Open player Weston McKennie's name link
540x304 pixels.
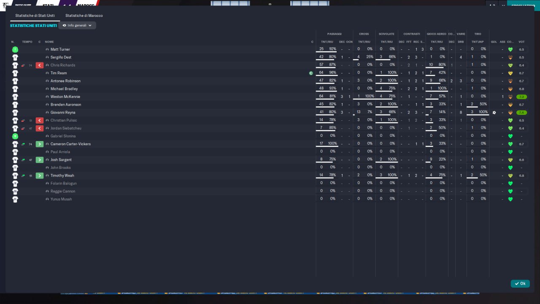65,97
